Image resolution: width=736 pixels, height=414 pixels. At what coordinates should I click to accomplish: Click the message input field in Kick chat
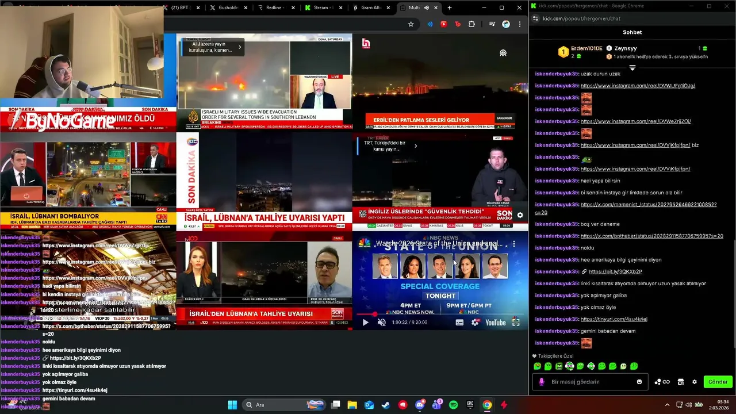[x=590, y=382]
